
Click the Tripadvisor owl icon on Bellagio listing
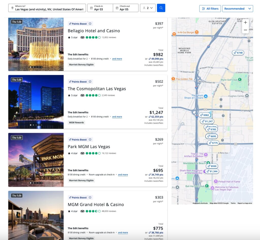82,37
